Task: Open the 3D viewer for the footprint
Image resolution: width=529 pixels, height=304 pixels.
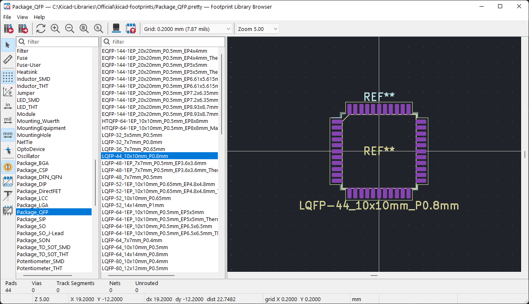Action: click(x=116, y=28)
